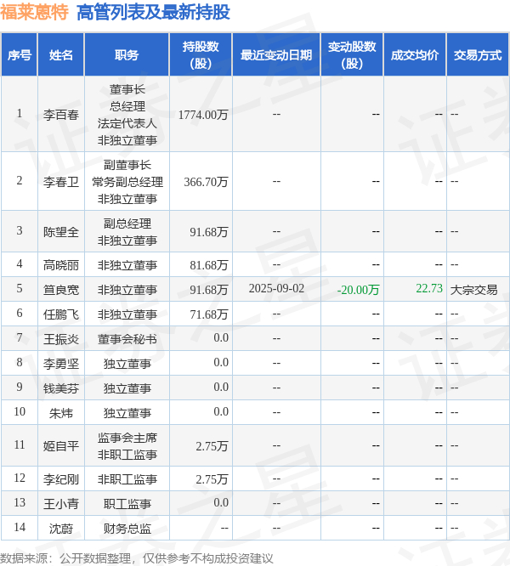Viewport: 510px width, 566px height.
Task: Click the 监事会主席 position text
Action: [x=127, y=438]
